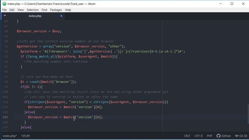Image resolution: width=249 pixels, height=140 pixels.
Task: Click '$getVersion' variable on array line
Action: click(x=27, y=46)
